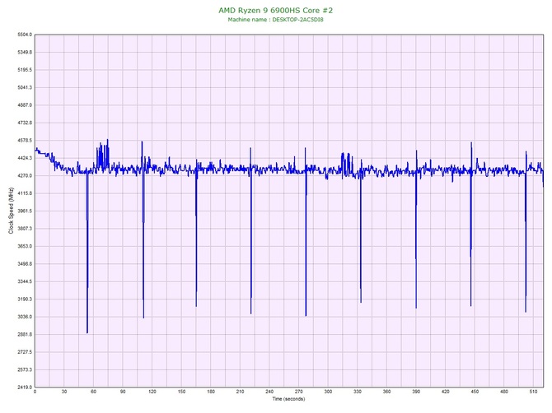The image size is (552, 413).
Task: Click the cluster of upward spikes near 70 seconds
Action: 103,151
